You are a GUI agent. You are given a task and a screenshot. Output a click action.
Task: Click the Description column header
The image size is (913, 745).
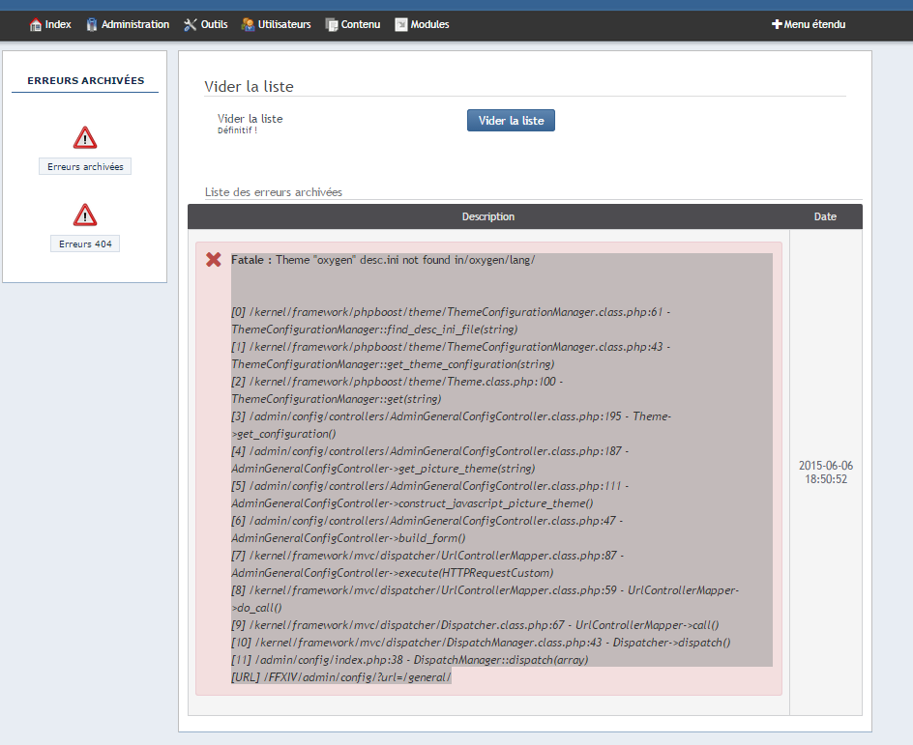488,216
